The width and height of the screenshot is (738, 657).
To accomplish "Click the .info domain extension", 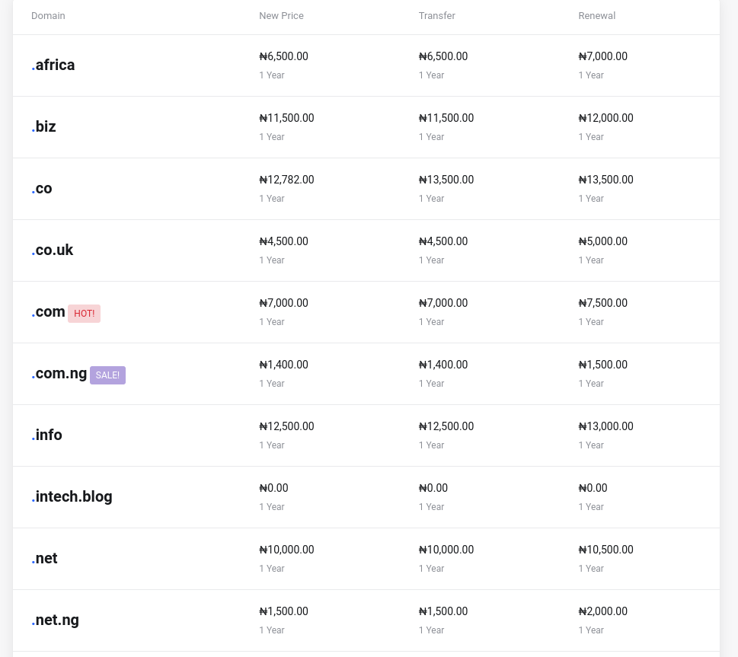I will point(47,435).
